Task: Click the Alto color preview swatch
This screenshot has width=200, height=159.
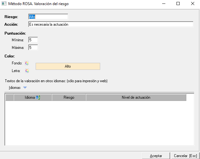Action: (68, 66)
